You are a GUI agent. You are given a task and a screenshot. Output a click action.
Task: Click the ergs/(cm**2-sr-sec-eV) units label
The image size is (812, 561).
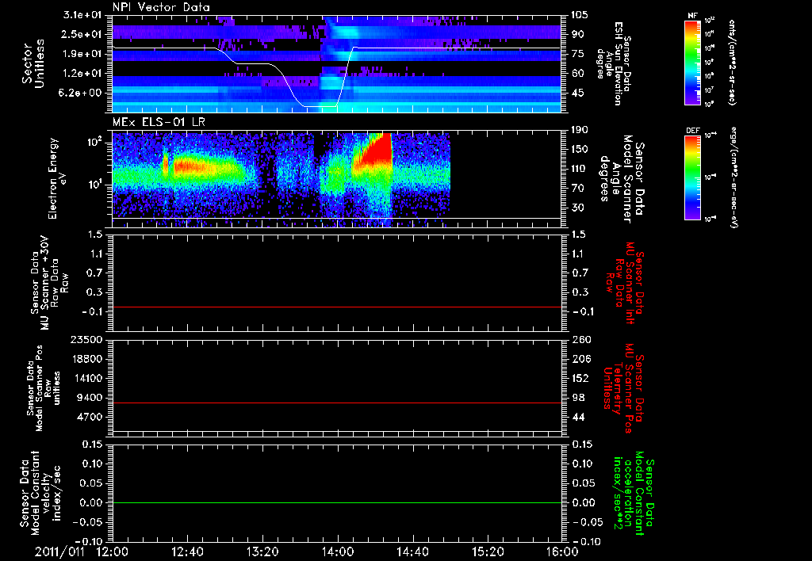pyautogui.click(x=734, y=177)
